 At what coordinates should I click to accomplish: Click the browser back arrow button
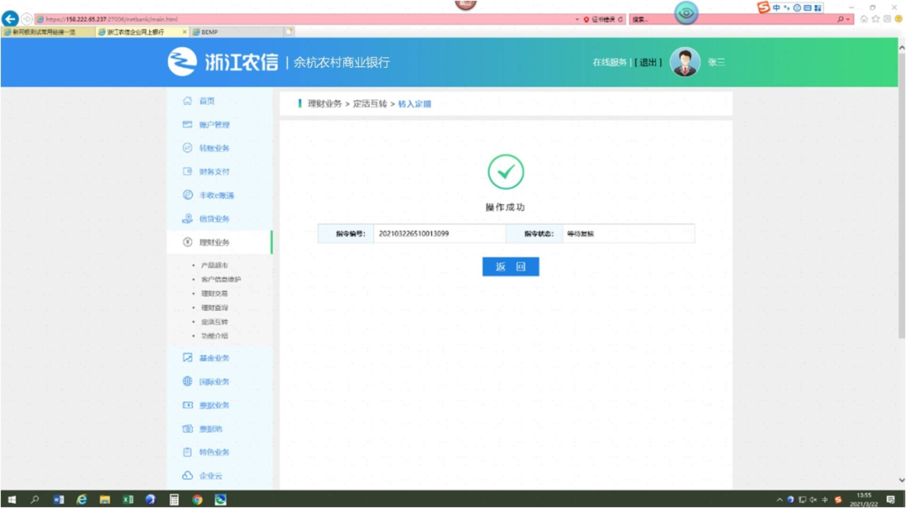(x=10, y=18)
